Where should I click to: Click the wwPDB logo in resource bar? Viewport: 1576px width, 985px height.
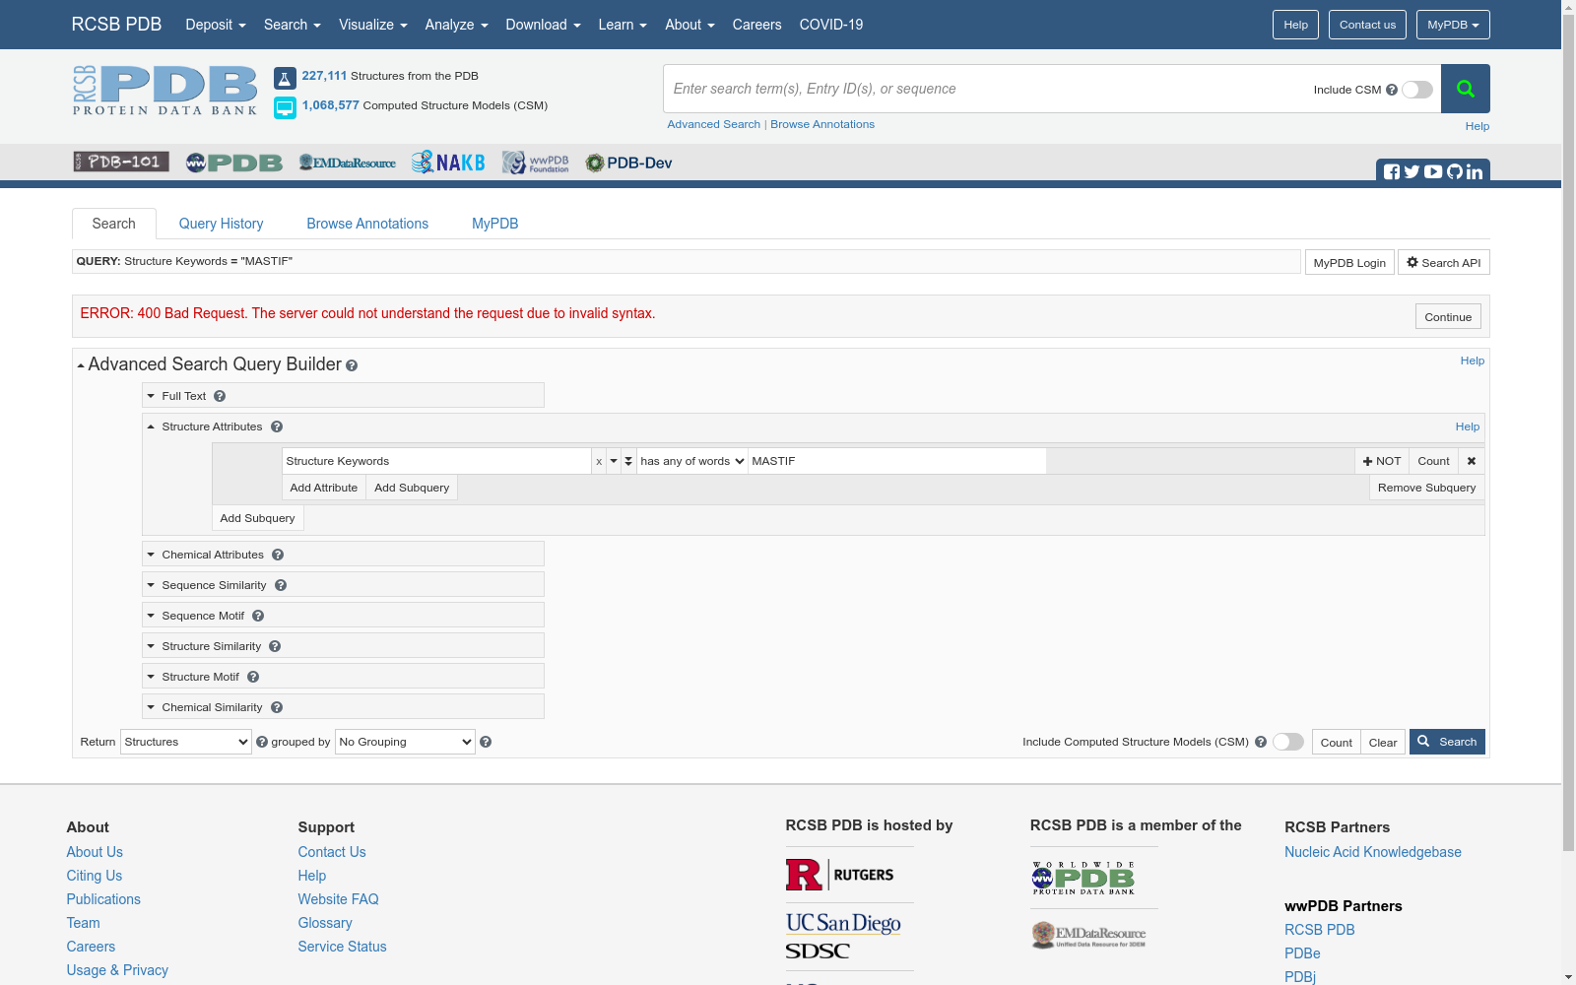234,163
